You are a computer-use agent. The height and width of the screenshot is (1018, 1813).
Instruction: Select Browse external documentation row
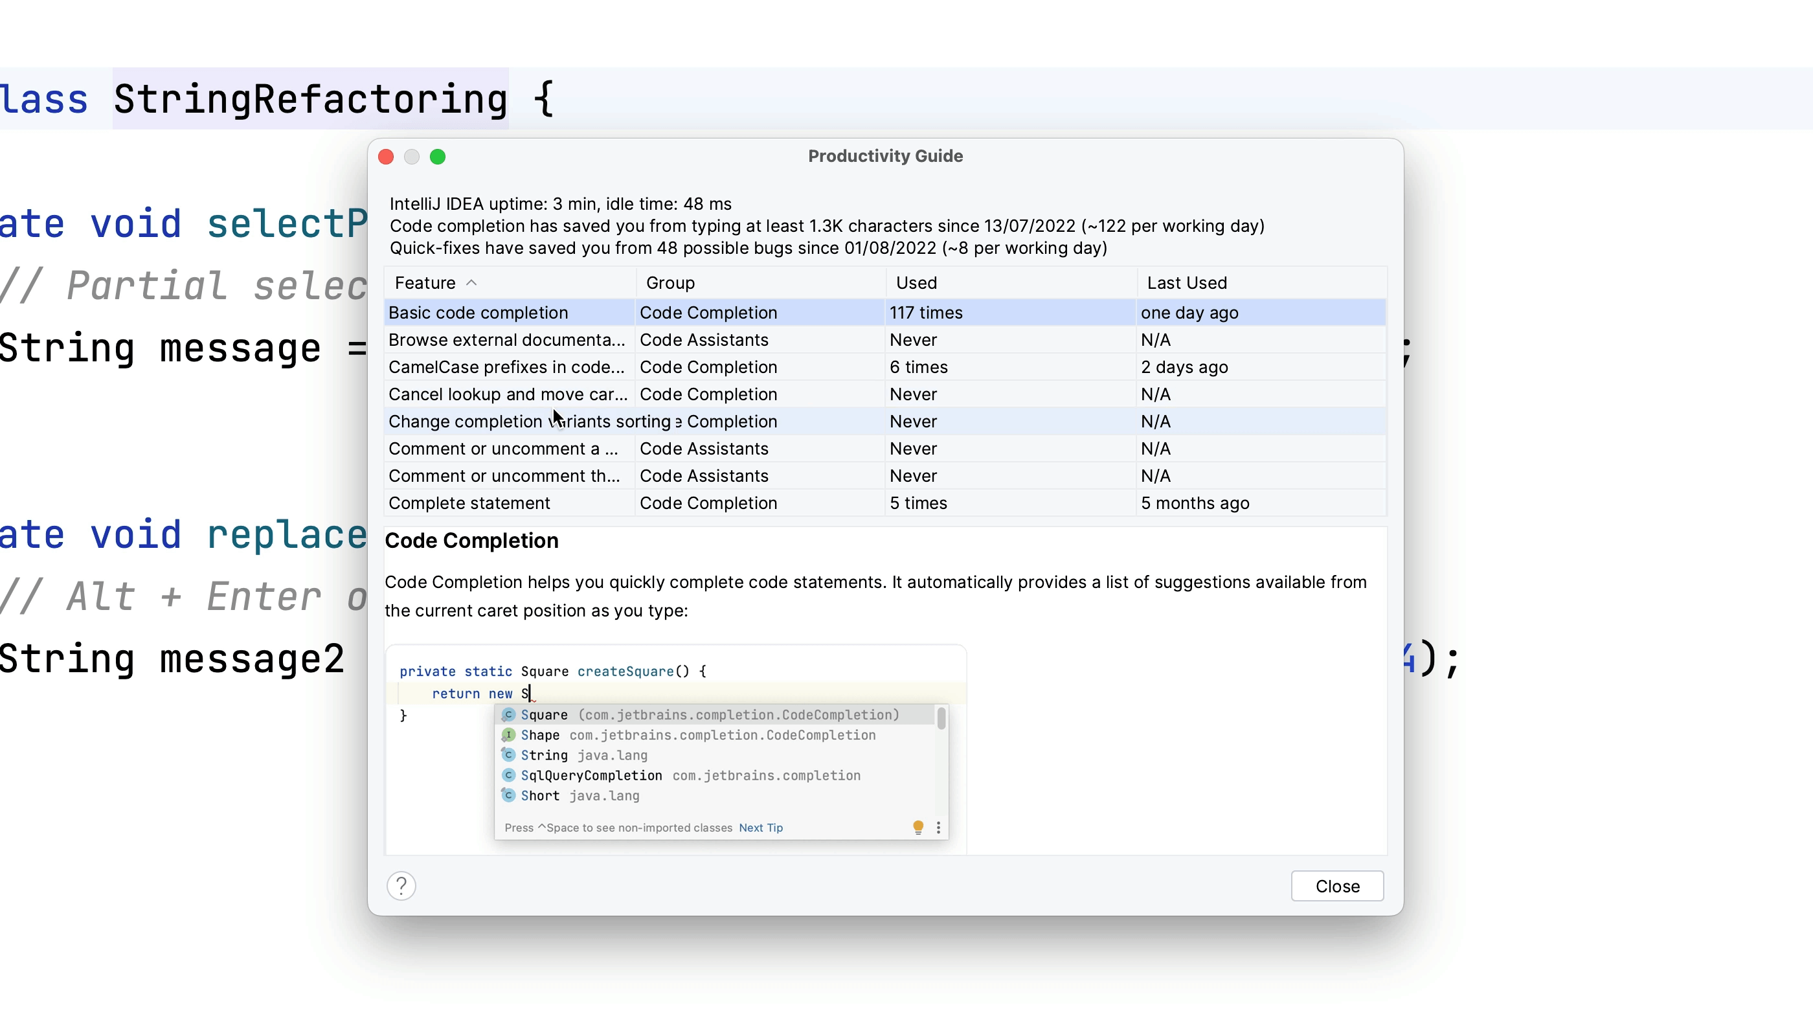(x=506, y=340)
